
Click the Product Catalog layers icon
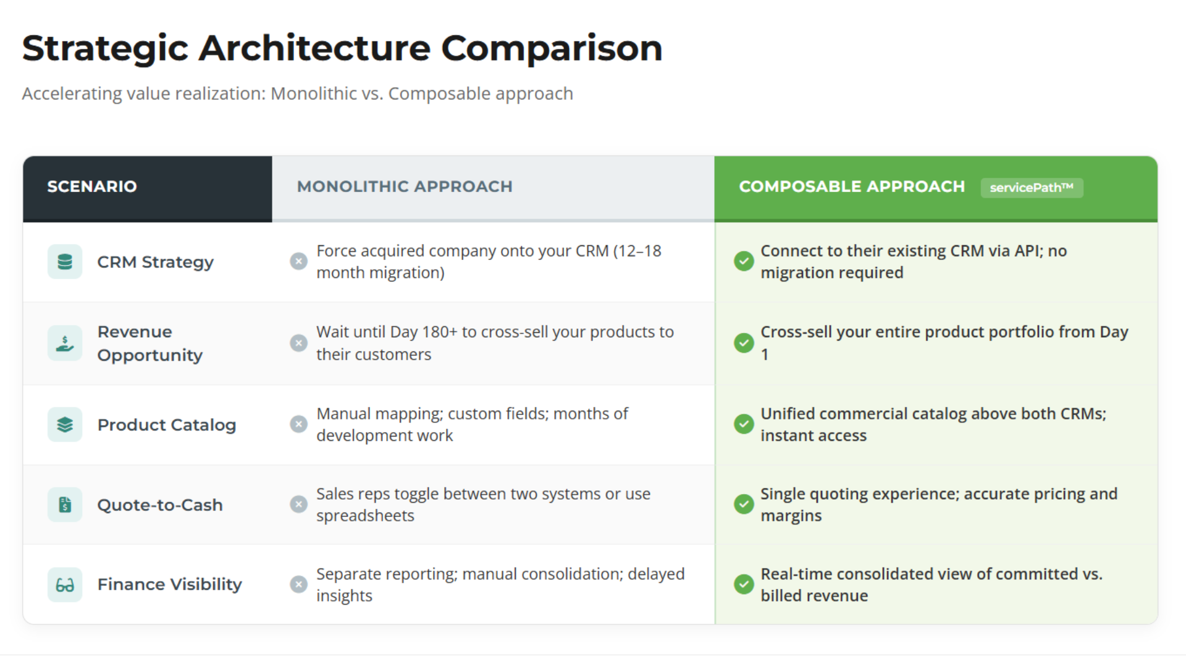coord(65,425)
